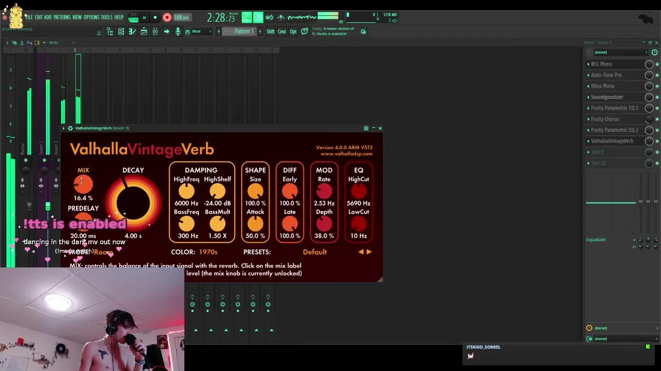Viewport: 661px width, 371px height.
Task: Expand the NS1 Mono effect slot arrow
Action: pyautogui.click(x=588, y=64)
